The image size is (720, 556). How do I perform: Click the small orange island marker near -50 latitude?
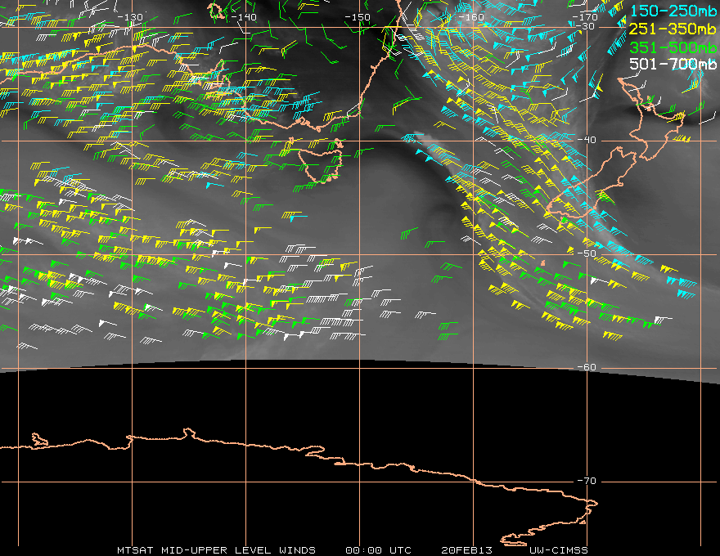(542, 263)
